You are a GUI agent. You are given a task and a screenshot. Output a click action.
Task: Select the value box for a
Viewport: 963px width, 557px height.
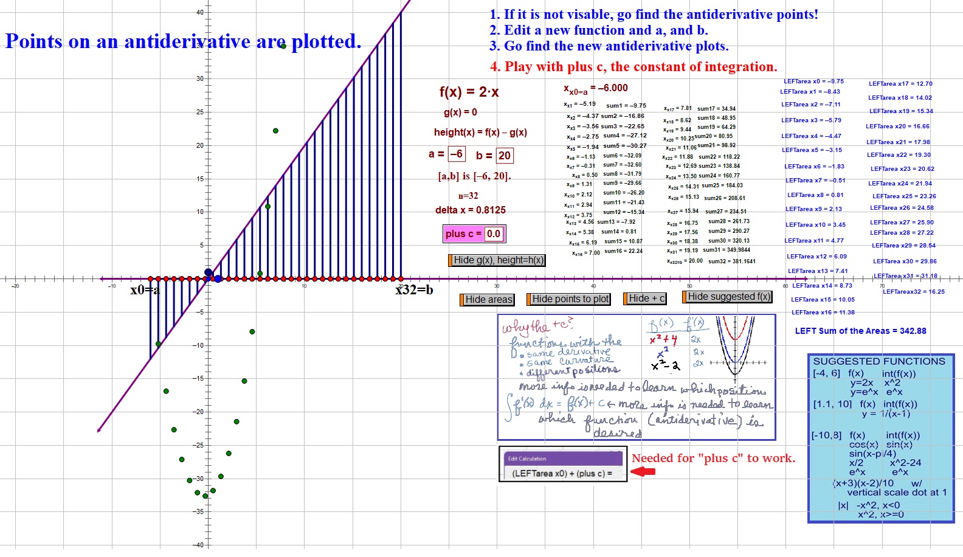click(x=457, y=154)
